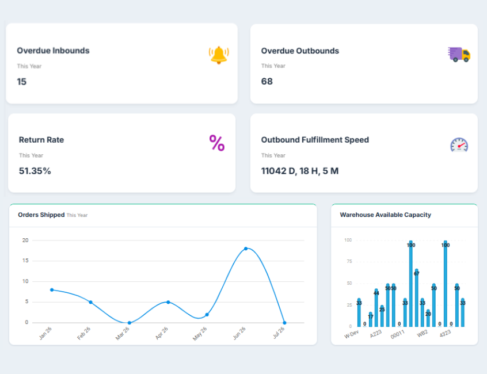
Task: Select the Jul 26 data point on the line
Action: (x=284, y=323)
